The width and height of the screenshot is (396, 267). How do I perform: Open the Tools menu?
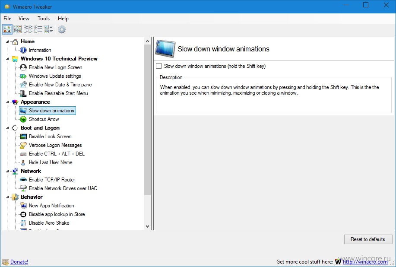(x=44, y=19)
